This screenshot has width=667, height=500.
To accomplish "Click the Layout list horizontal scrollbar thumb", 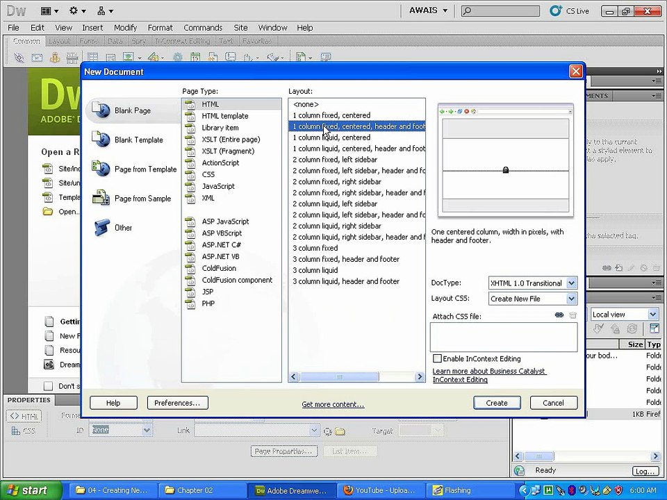I will 340,376.
